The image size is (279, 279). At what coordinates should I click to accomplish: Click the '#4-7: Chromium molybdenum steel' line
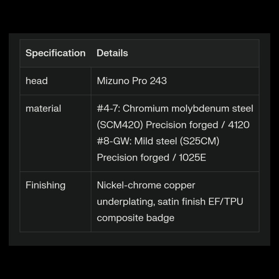point(175,109)
